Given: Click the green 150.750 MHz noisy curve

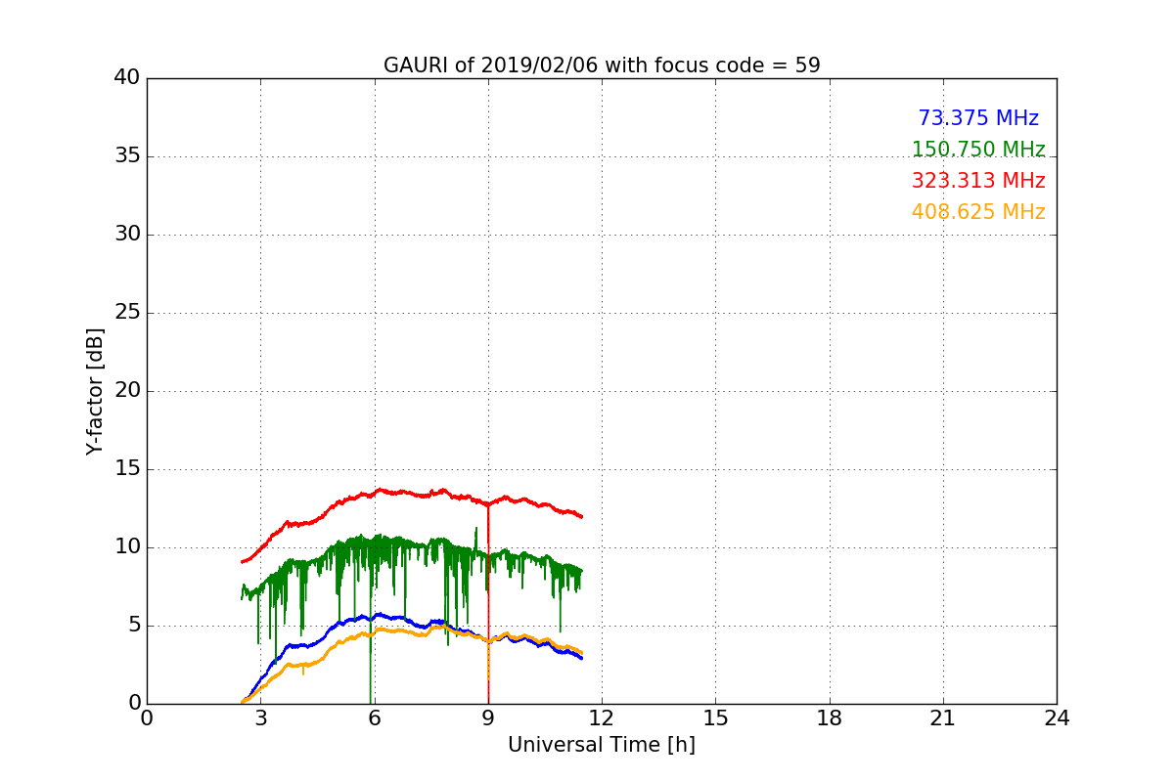Looking at the screenshot, I should [x=411, y=547].
